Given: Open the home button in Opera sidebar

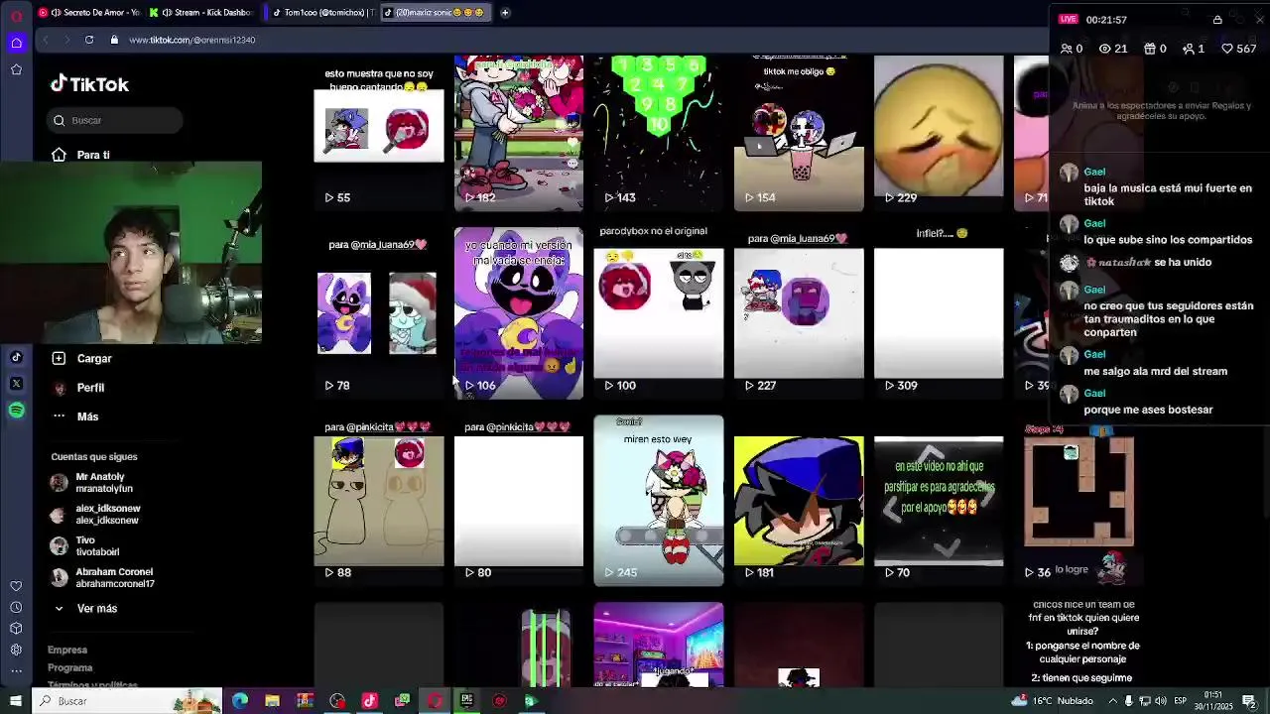Looking at the screenshot, I should click(x=16, y=43).
